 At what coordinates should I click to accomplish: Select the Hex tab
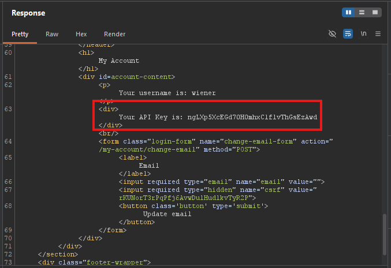click(81, 34)
